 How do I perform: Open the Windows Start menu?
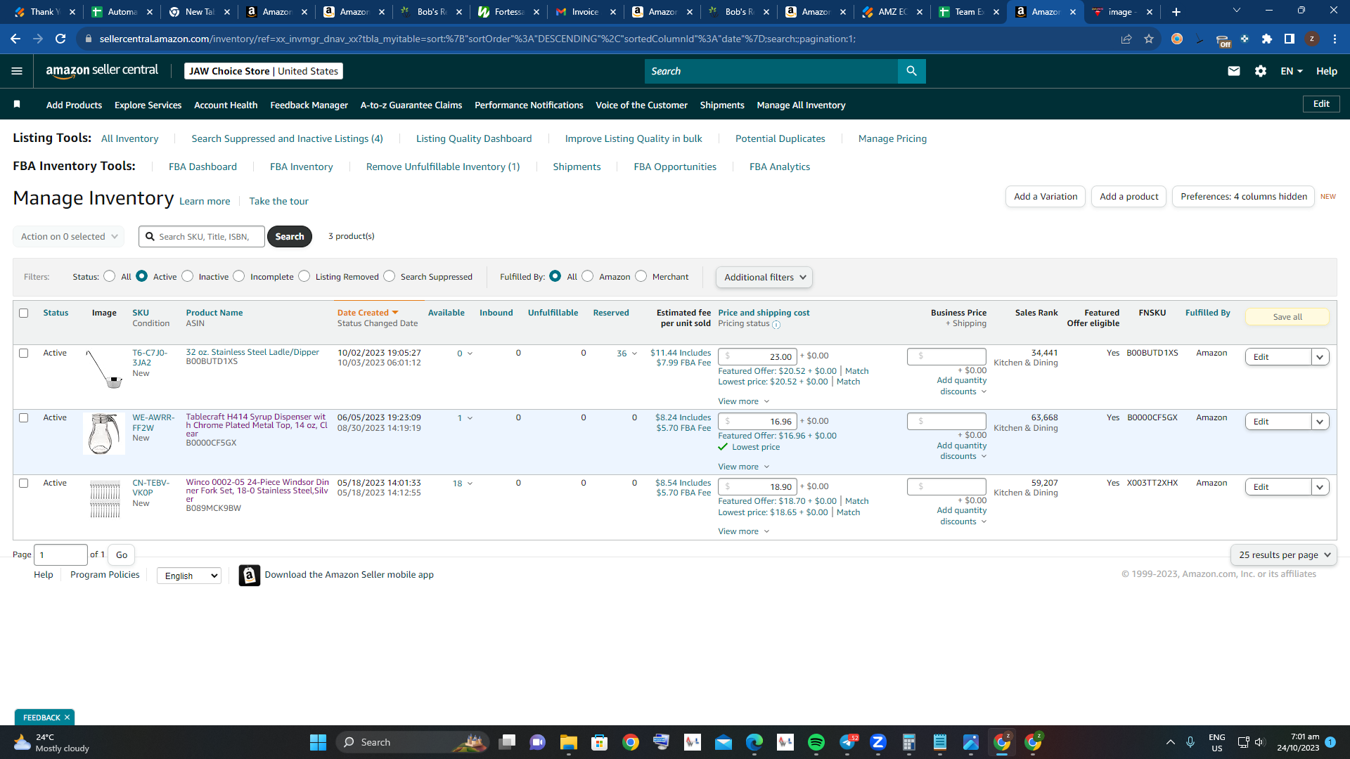point(318,742)
